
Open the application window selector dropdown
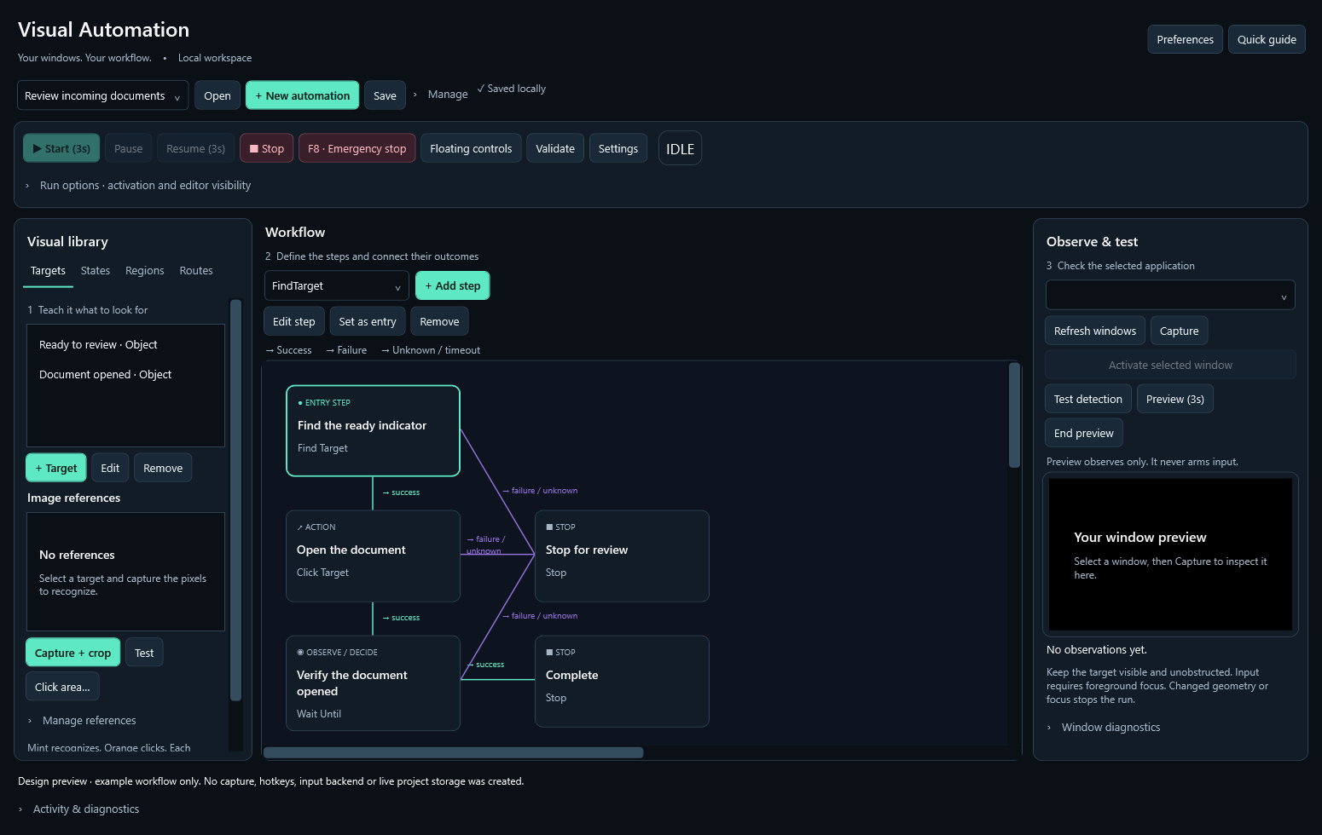click(1170, 295)
